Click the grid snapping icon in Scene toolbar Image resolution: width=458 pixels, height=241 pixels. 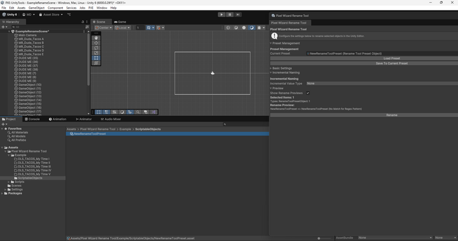click(149, 28)
